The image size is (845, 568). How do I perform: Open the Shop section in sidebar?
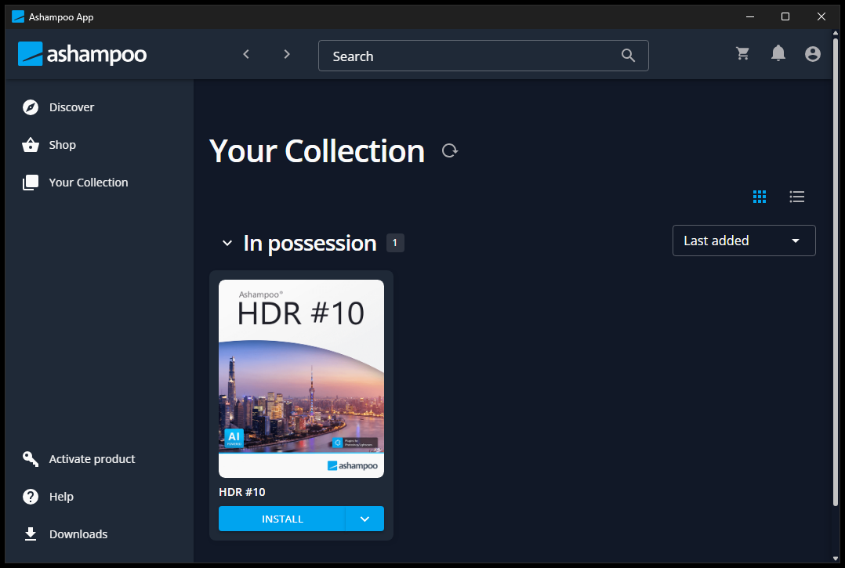tap(49, 145)
